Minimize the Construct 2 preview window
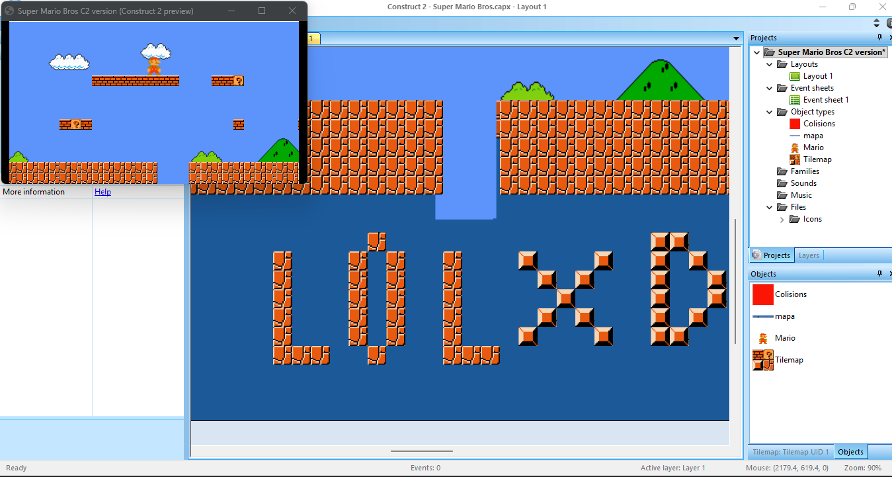This screenshot has height=477, width=892. pos(231,11)
